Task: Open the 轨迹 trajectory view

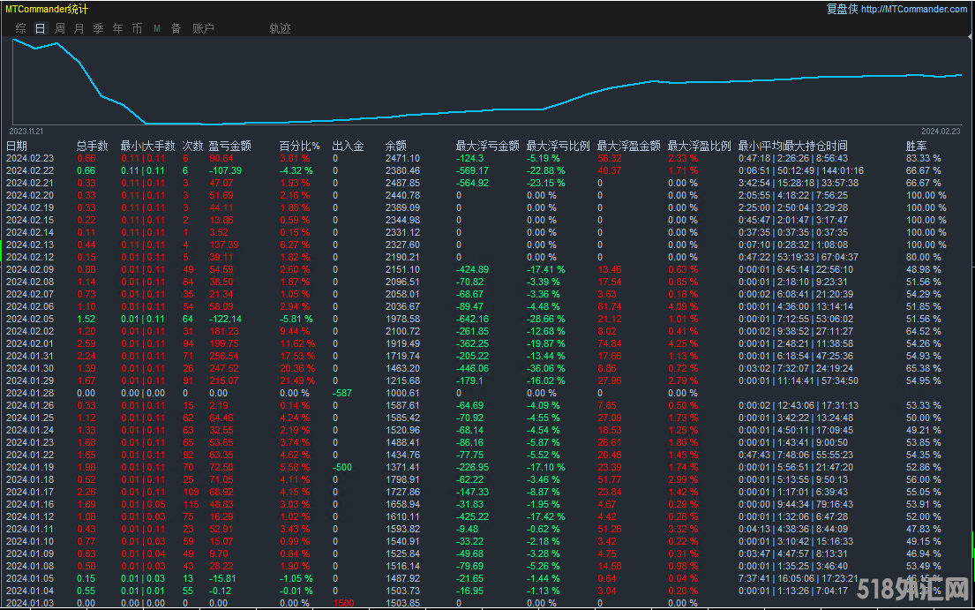Action: [280, 28]
